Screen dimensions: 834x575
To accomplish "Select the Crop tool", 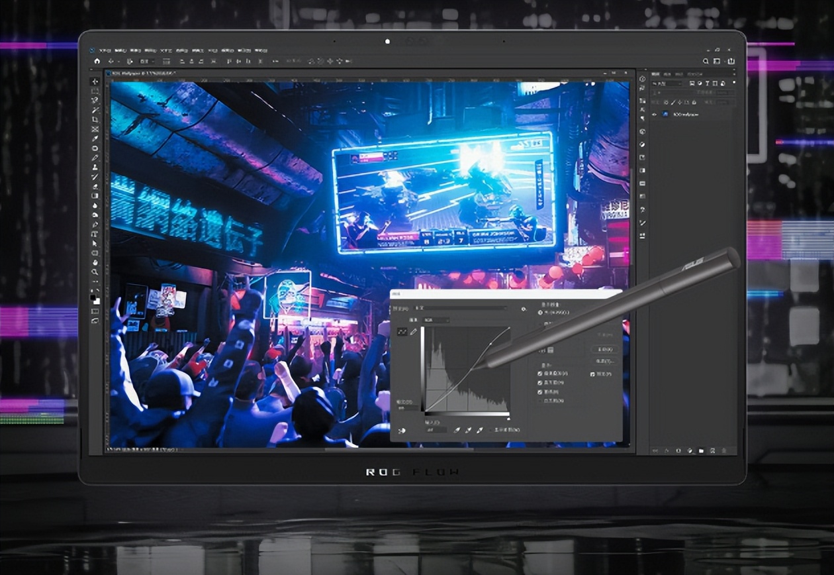I will pyautogui.click(x=95, y=121).
